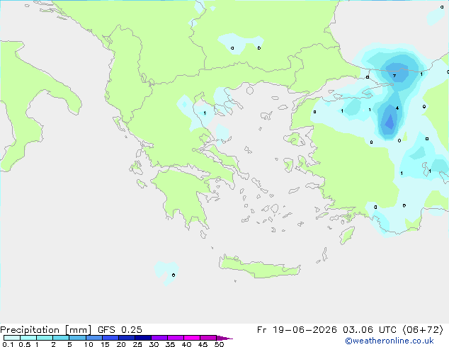
Task: Click the 0.5 to 1 mm legend swatch
Action: click(28, 338)
